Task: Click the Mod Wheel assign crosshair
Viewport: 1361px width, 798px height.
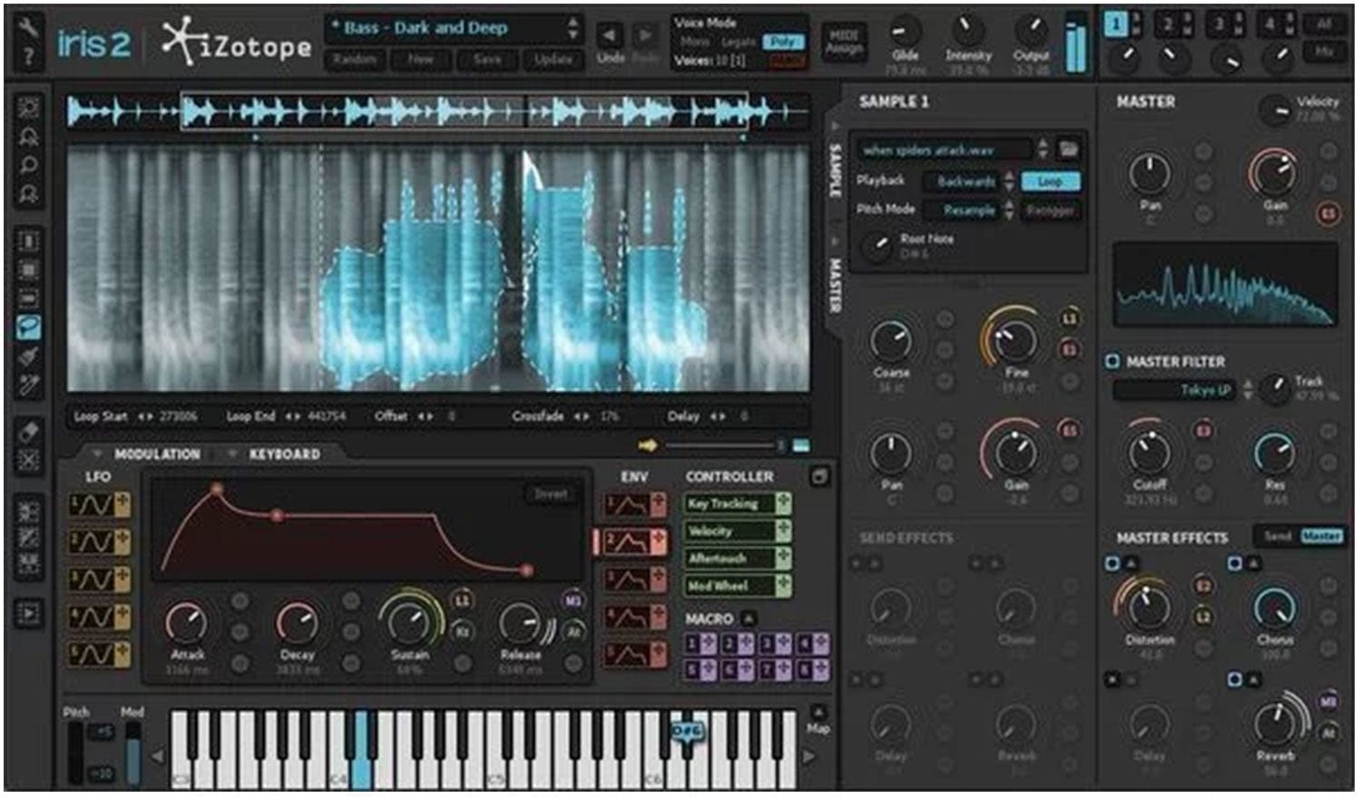Action: pos(783,586)
